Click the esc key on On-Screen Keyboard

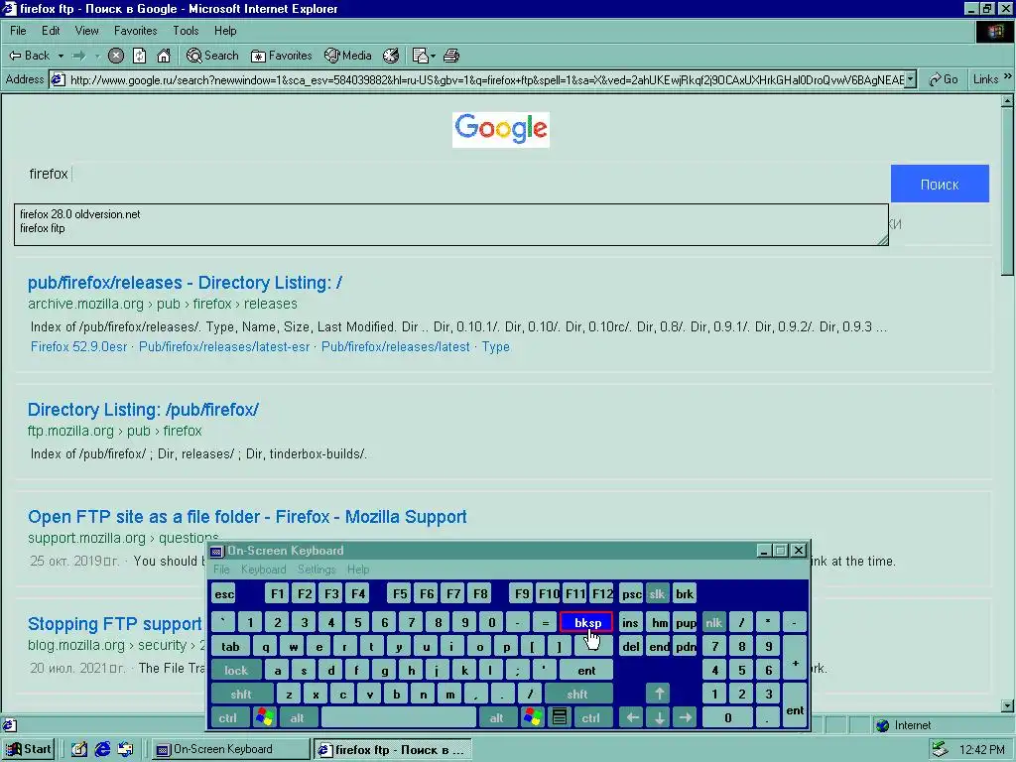tap(224, 593)
